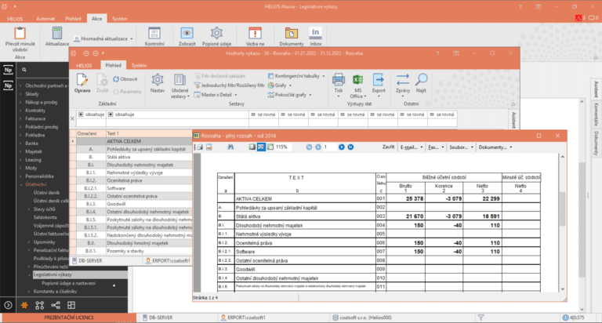Click the Stálá aktiva grid row
Viewport: 602px width, 323px height.
tap(134, 157)
